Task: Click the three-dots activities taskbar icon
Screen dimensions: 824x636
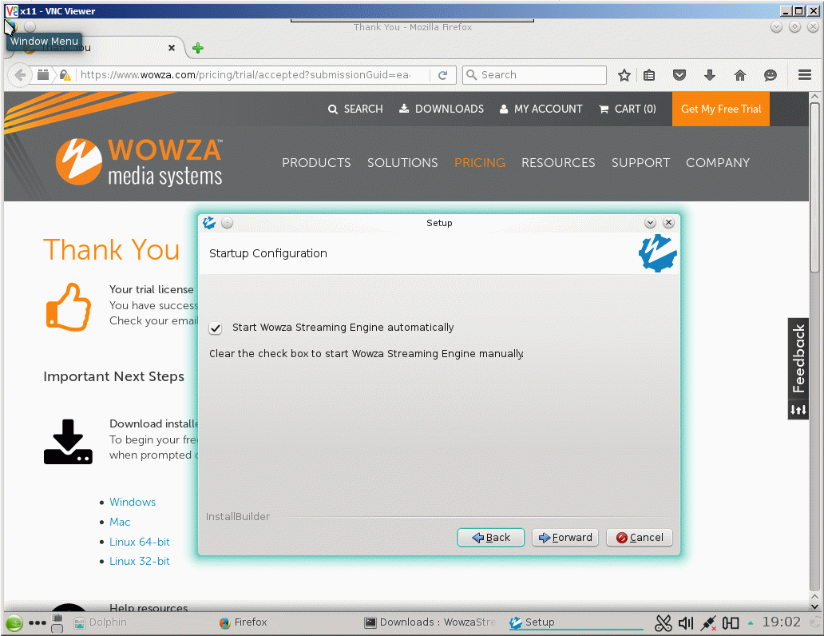Action: [38, 623]
